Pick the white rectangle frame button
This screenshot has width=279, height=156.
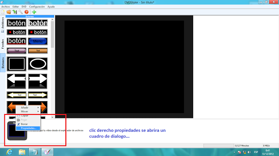point(17,64)
